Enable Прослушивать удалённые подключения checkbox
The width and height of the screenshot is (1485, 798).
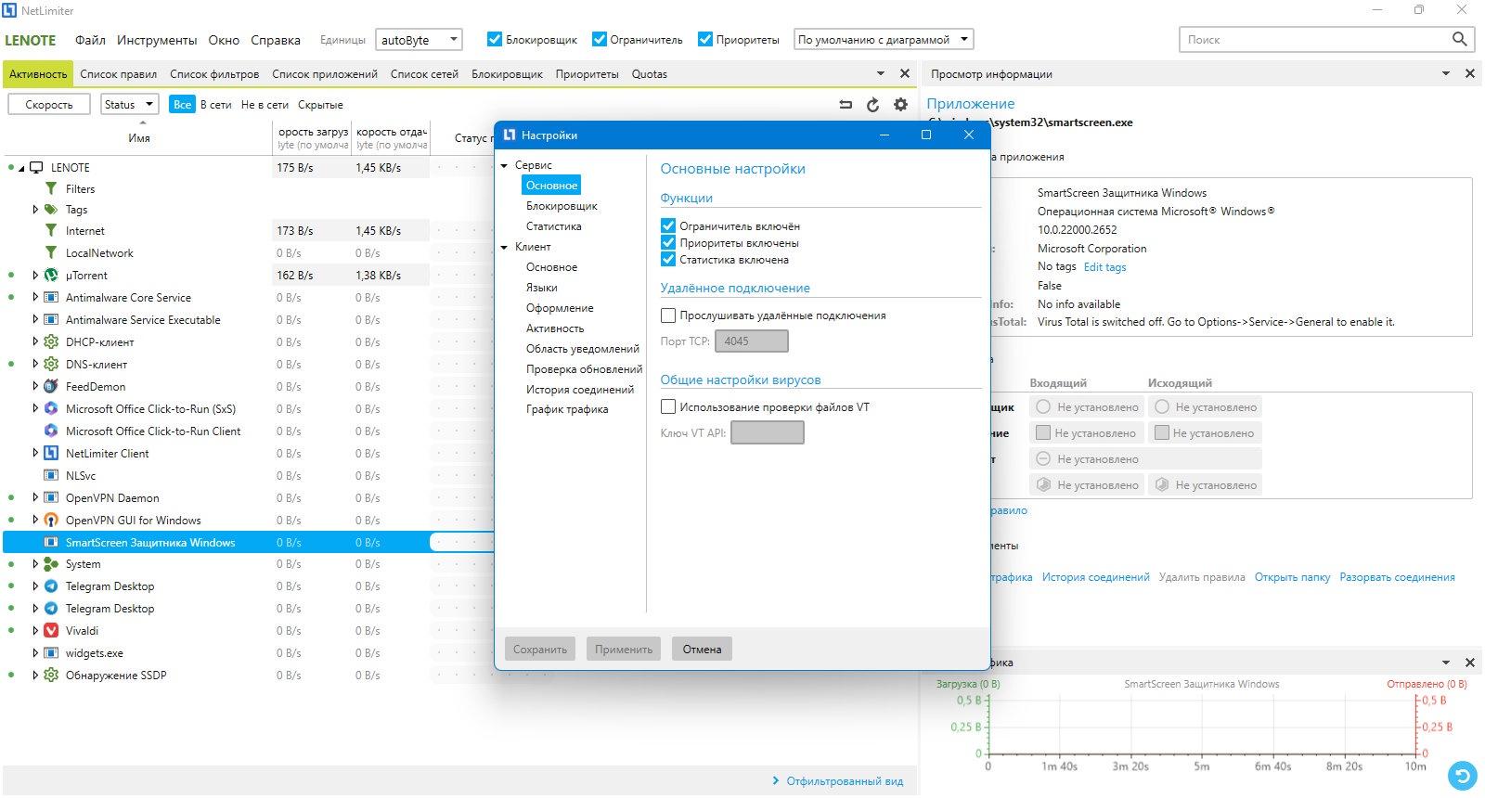coord(668,315)
